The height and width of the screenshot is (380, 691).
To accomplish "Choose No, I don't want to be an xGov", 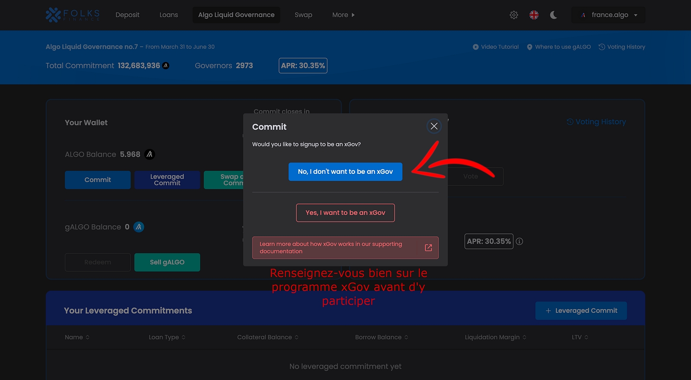I will [345, 172].
